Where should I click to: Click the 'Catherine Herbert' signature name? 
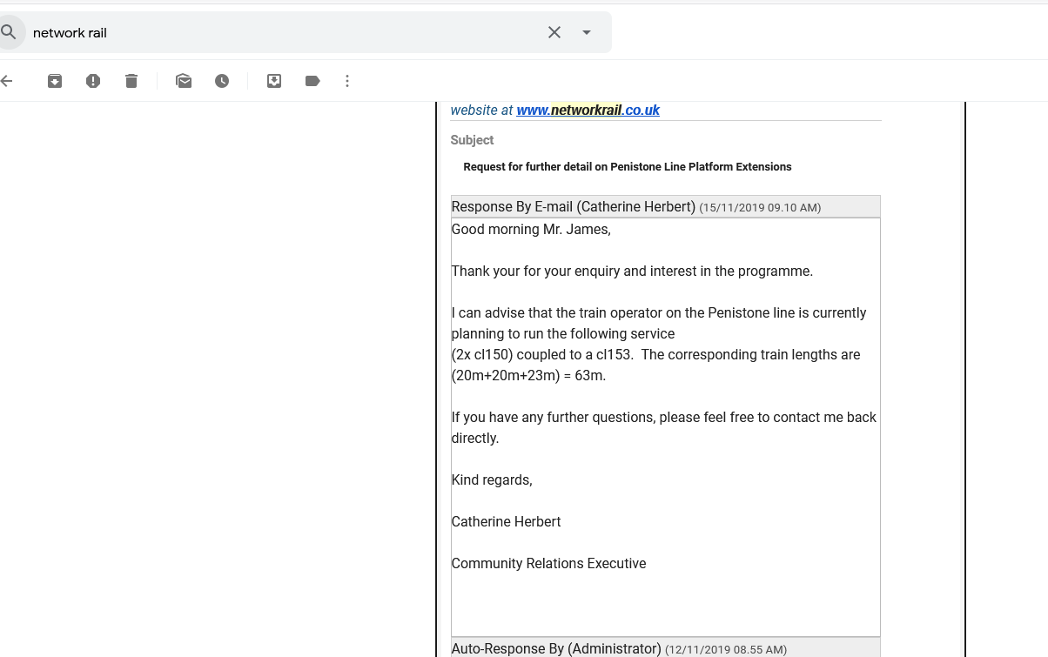coord(506,522)
